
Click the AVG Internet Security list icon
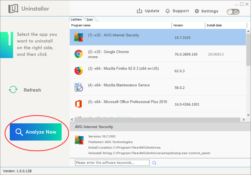[79, 37]
